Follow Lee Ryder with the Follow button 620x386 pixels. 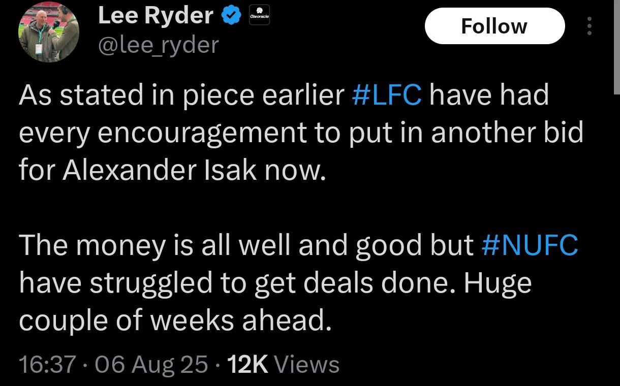point(494,26)
